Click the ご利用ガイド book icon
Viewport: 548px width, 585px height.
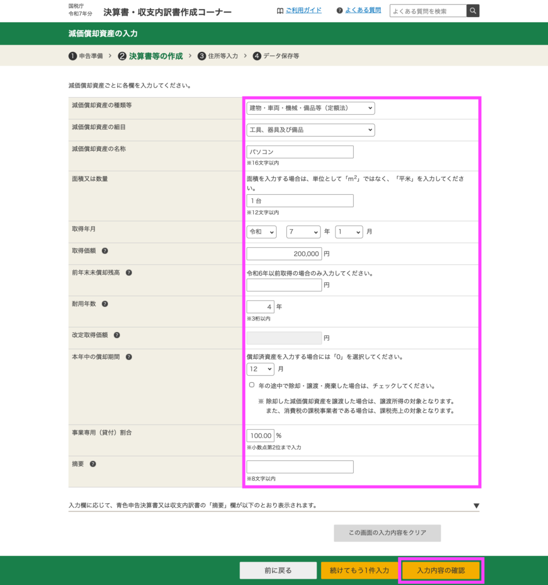(280, 11)
